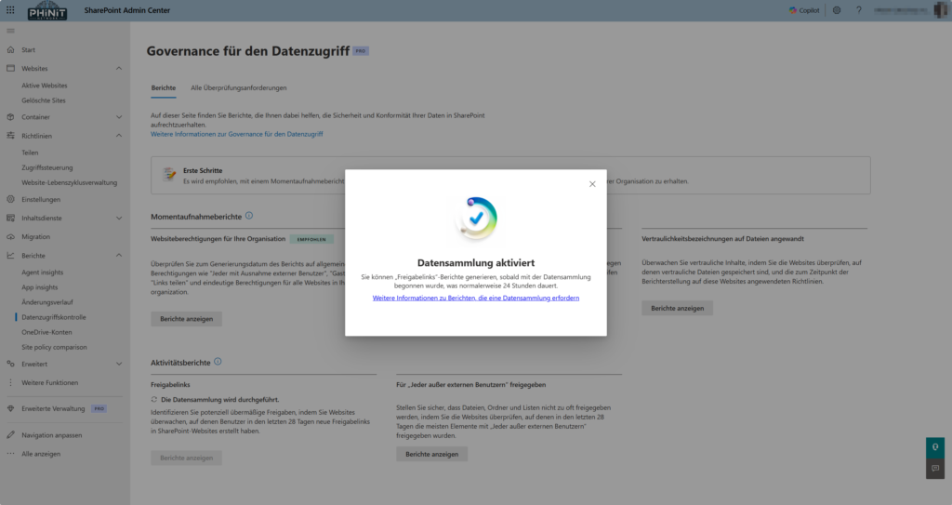Click the Copilot icon in header
952x505 pixels.
click(x=805, y=10)
